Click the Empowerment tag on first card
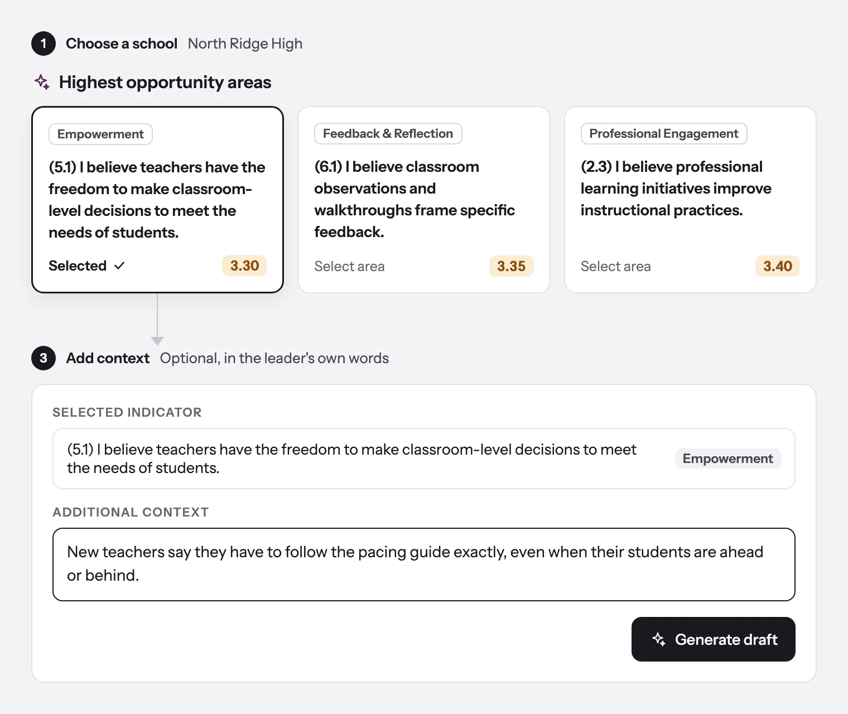 100,134
